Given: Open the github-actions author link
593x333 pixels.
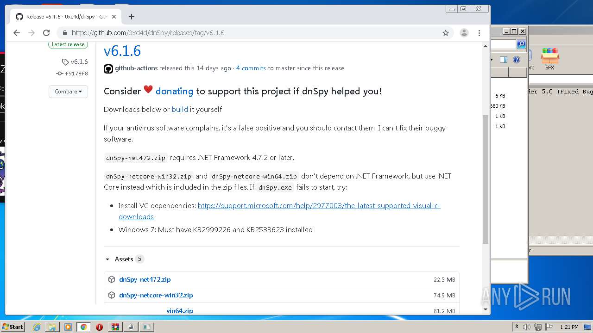Looking at the screenshot, I should click(136, 68).
